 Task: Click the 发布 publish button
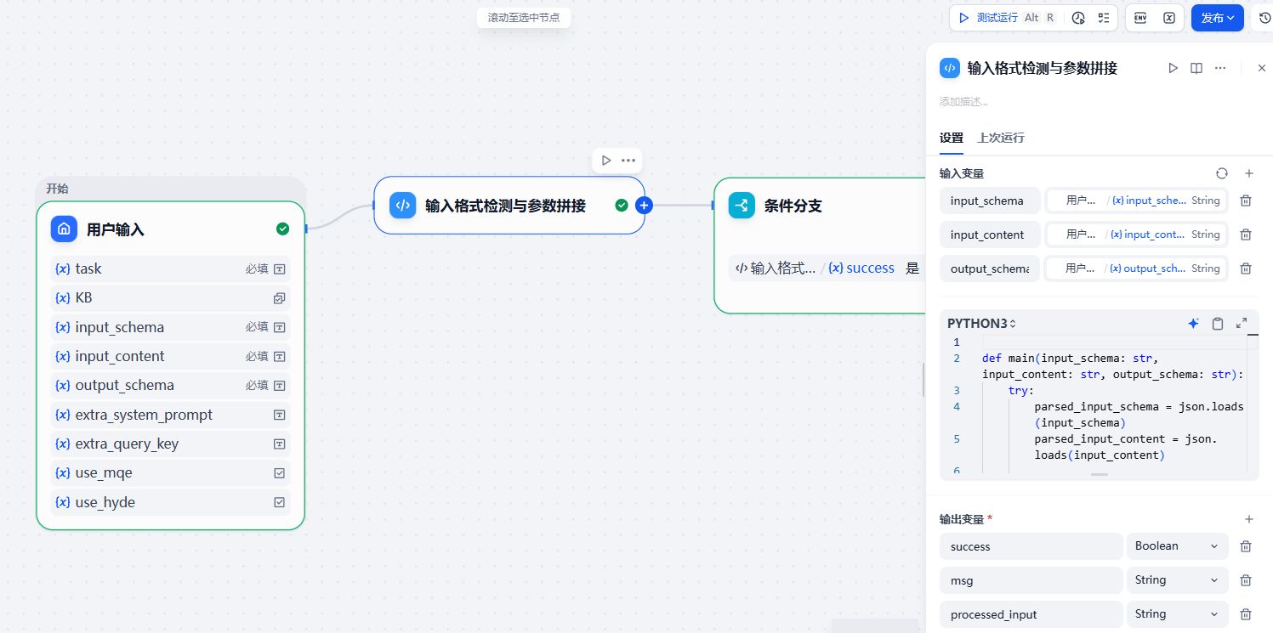1217,18
